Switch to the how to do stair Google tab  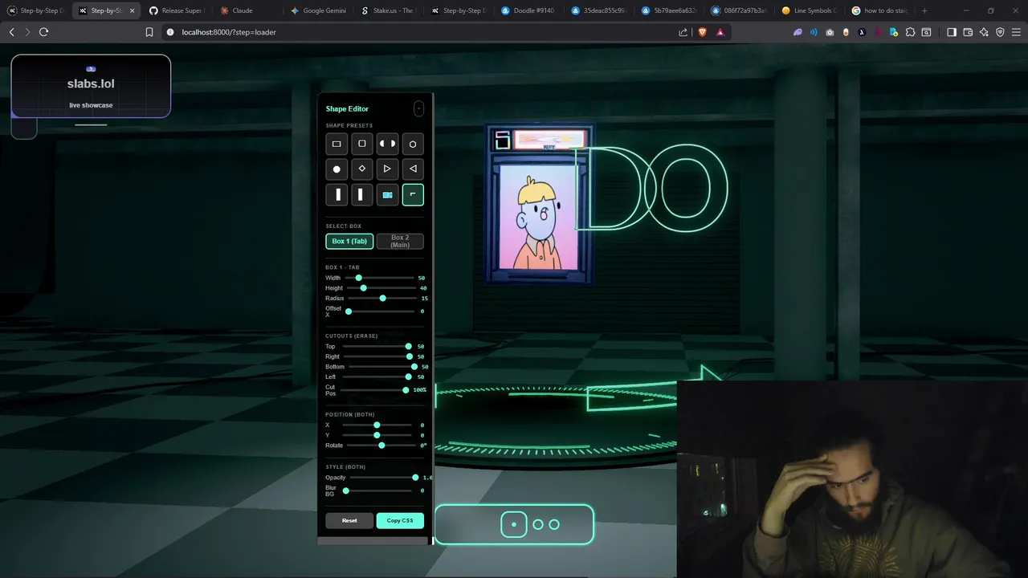coord(879,10)
